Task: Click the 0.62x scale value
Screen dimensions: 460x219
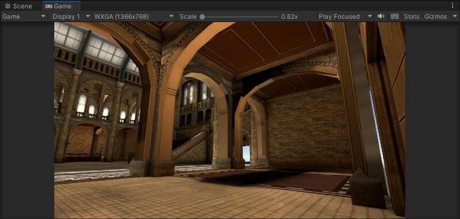Action: click(290, 17)
